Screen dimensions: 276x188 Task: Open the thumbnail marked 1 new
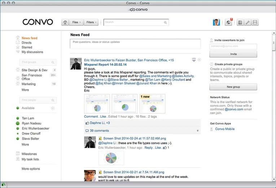click(x=153, y=104)
